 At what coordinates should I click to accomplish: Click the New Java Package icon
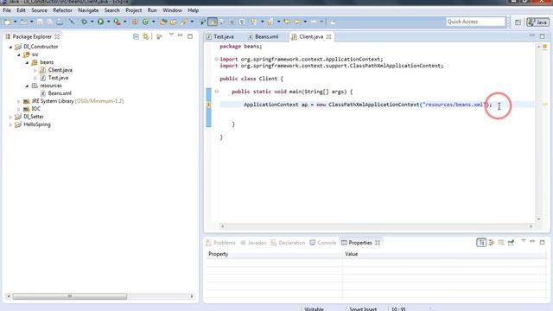(x=135, y=22)
